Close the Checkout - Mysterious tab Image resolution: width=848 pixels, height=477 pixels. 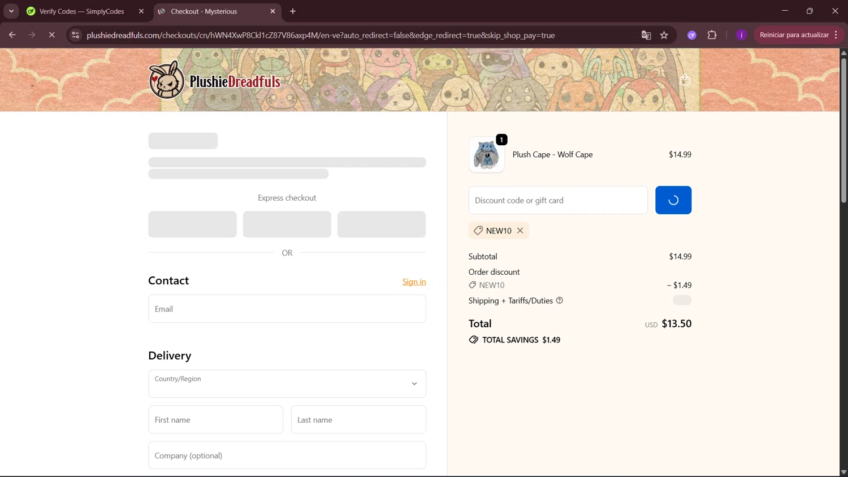pyautogui.click(x=272, y=11)
